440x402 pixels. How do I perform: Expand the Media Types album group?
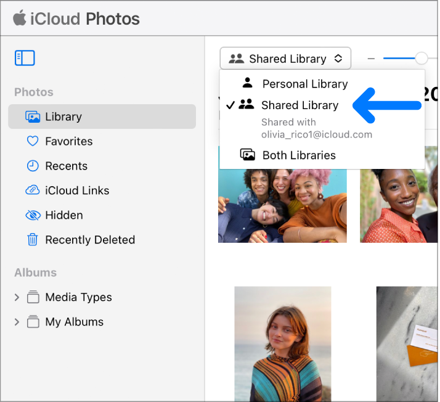tap(17, 297)
